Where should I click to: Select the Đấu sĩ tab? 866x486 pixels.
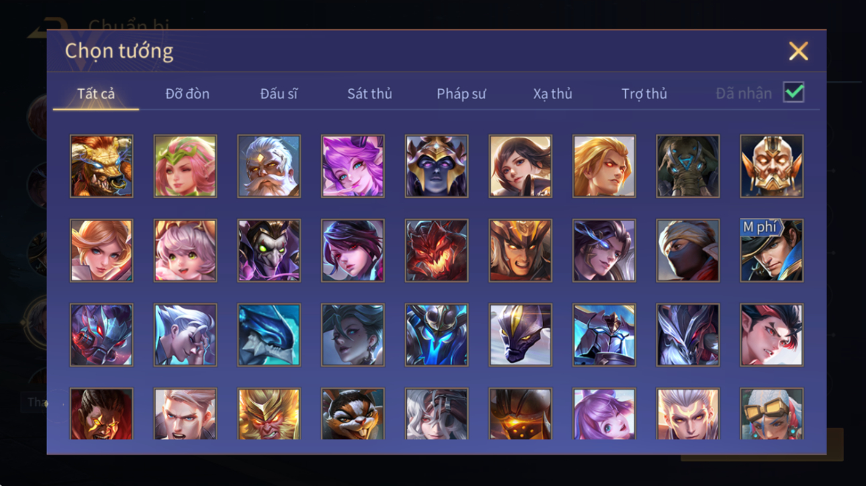279,94
